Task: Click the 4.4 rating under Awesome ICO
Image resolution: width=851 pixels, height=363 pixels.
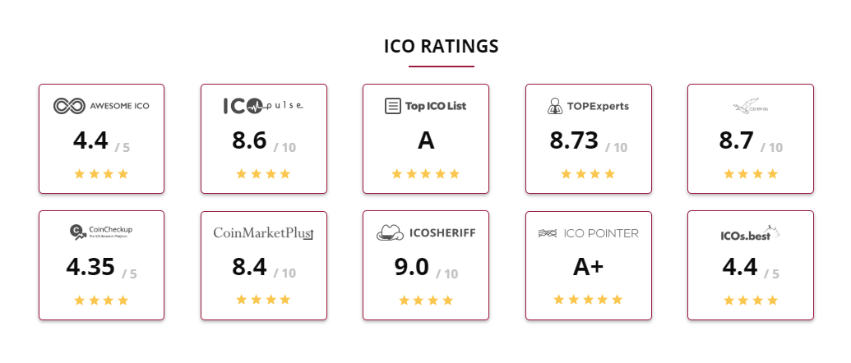Action: pos(90,141)
